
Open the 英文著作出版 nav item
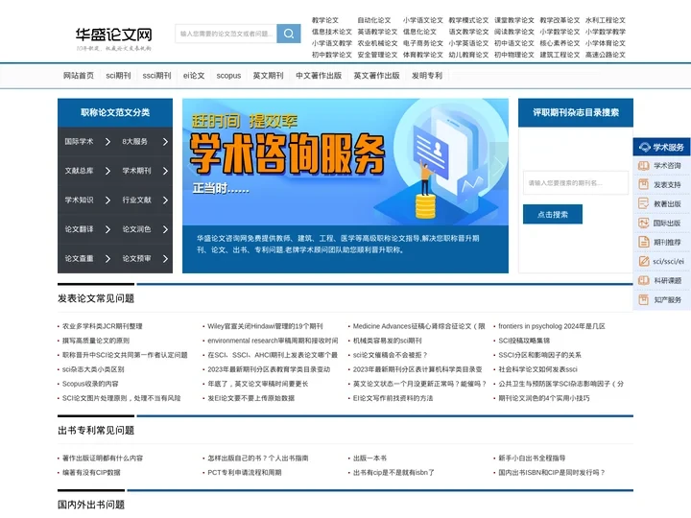click(376, 76)
